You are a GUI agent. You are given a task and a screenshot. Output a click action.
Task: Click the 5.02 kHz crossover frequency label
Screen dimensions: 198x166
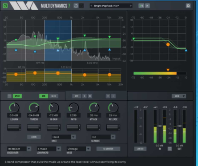click(92, 63)
